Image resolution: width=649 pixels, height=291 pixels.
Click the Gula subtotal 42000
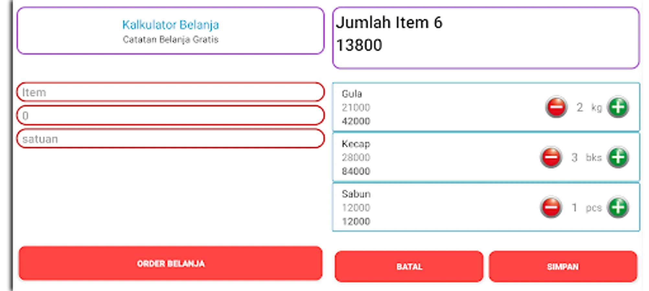point(356,121)
